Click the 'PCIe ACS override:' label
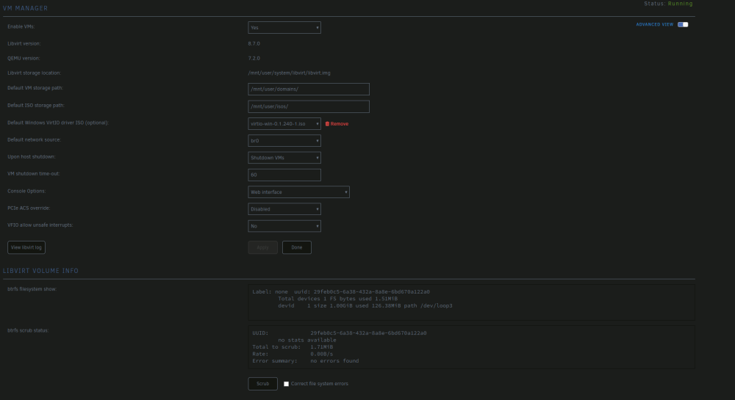Image resolution: width=735 pixels, height=400 pixels. [29, 208]
